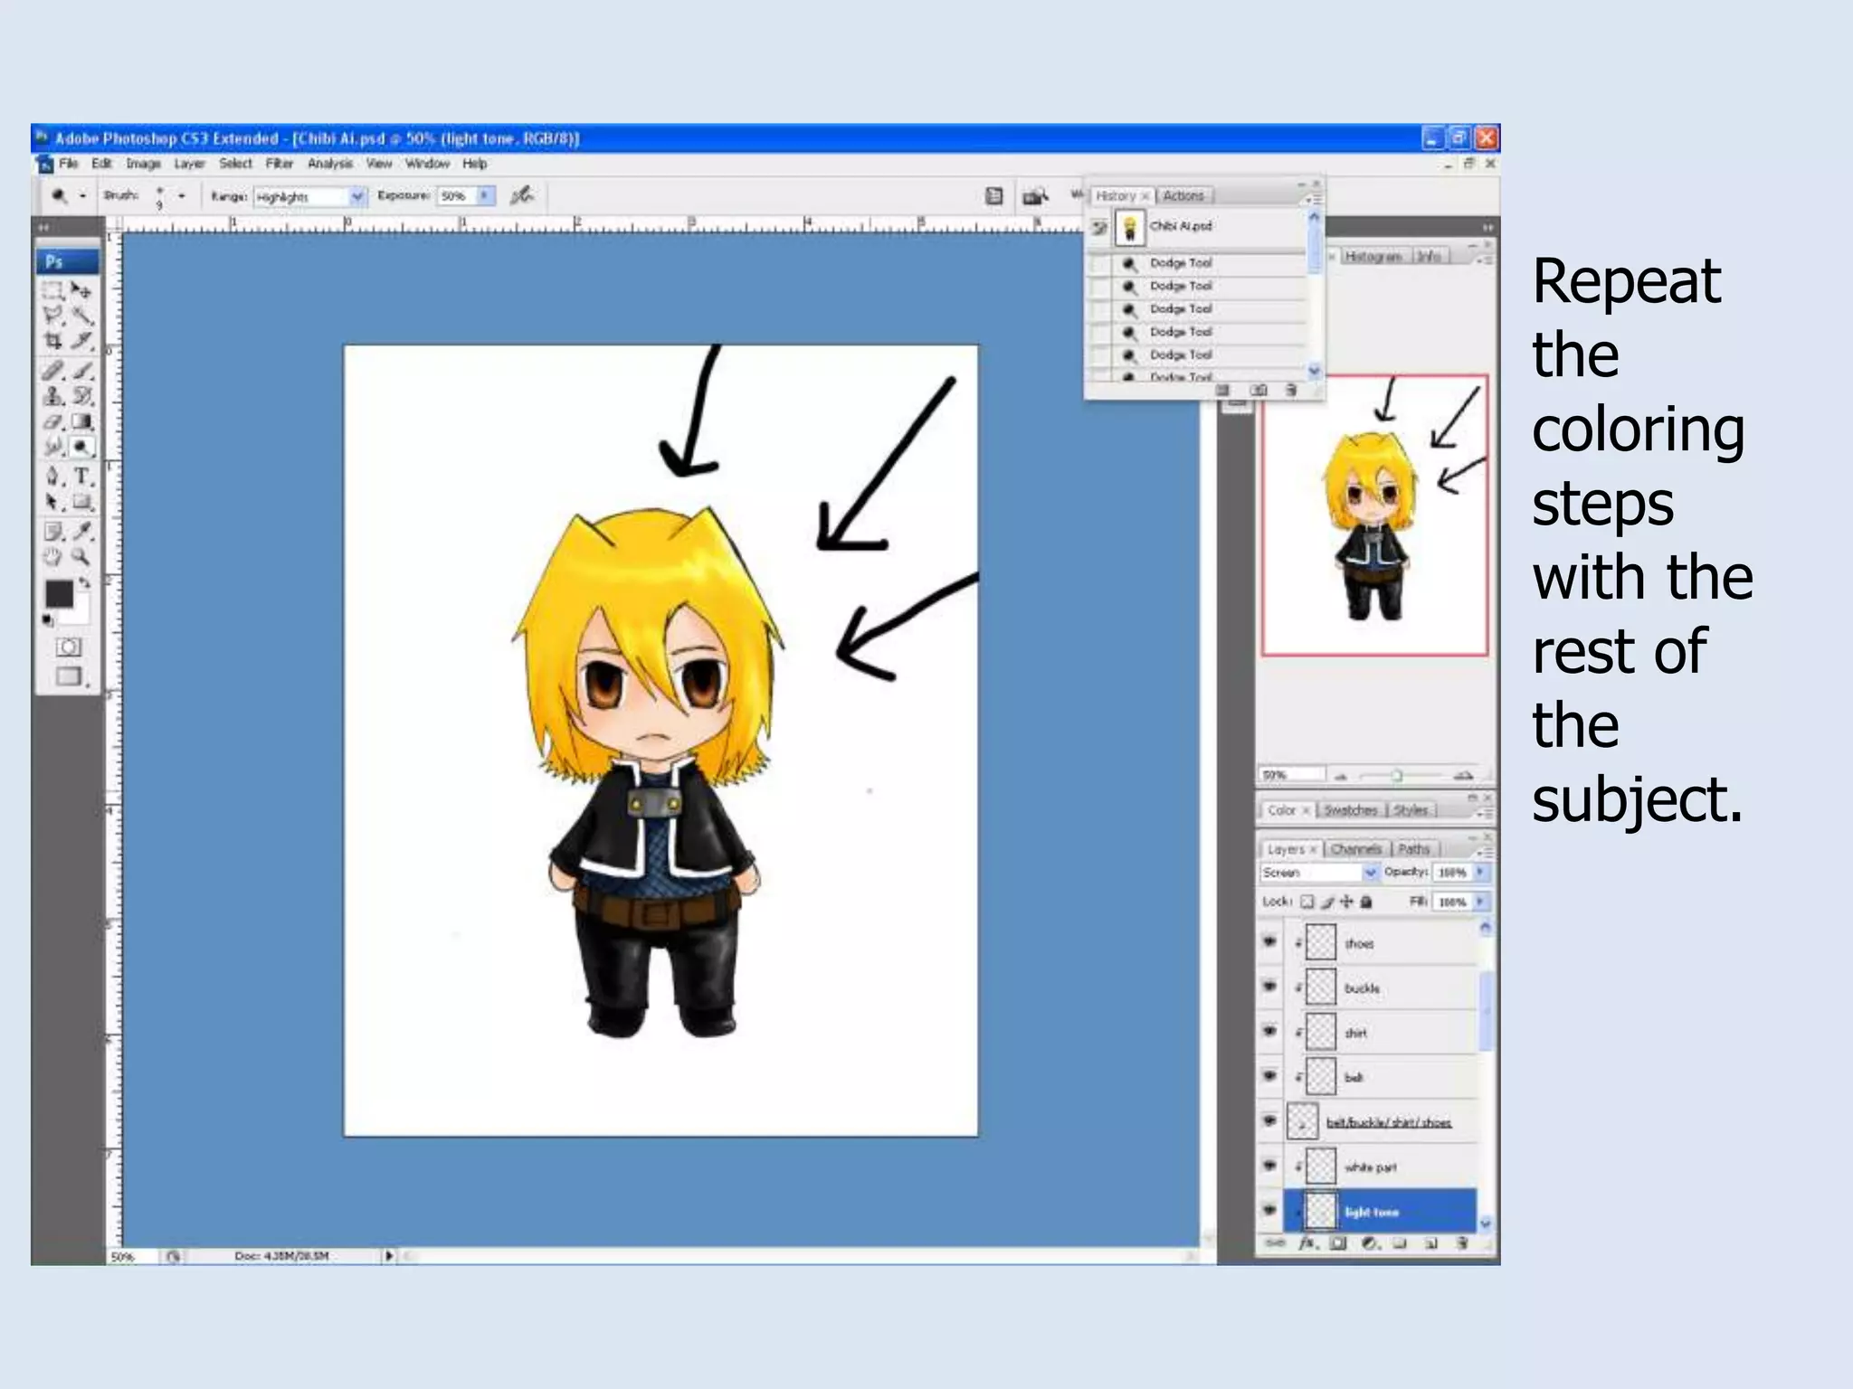The image size is (1853, 1389).
Task: Create new adjustment layer icon
Action: tap(1370, 1244)
